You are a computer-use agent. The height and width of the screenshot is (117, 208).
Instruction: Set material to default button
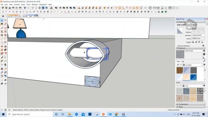[x=204, y=58]
